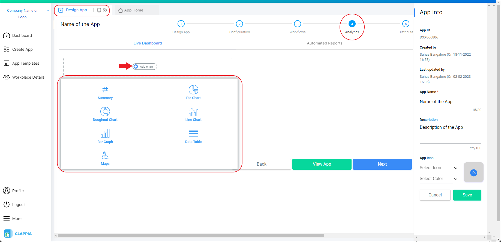Click the blue app icon preview
Viewport: 501px width, 242px height.
click(x=474, y=172)
